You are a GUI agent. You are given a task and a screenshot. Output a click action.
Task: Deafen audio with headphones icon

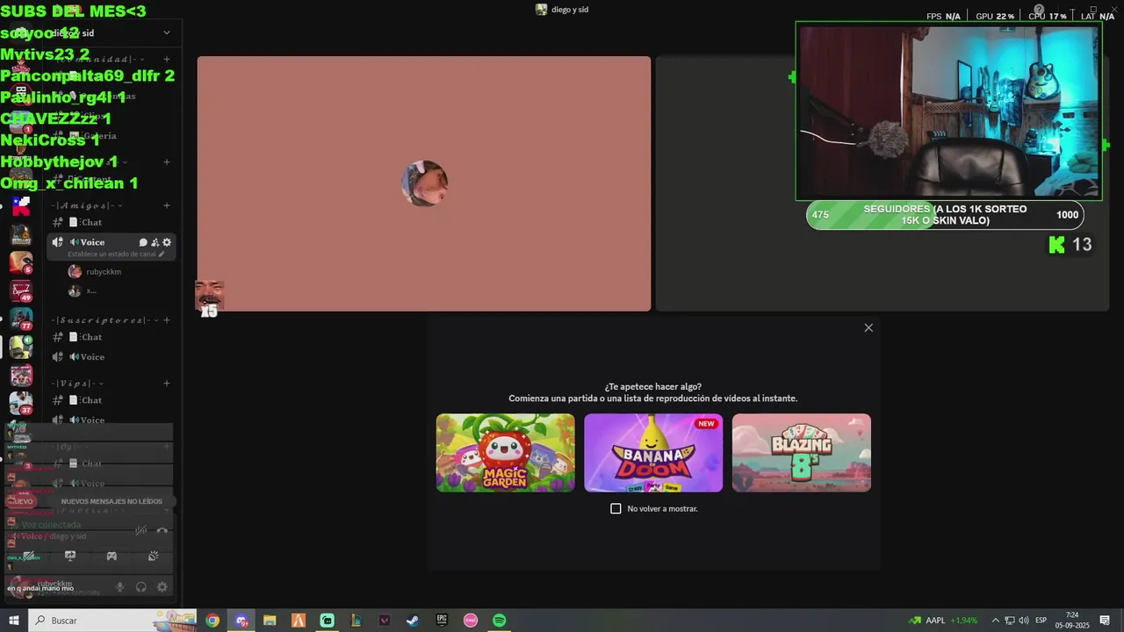141,587
